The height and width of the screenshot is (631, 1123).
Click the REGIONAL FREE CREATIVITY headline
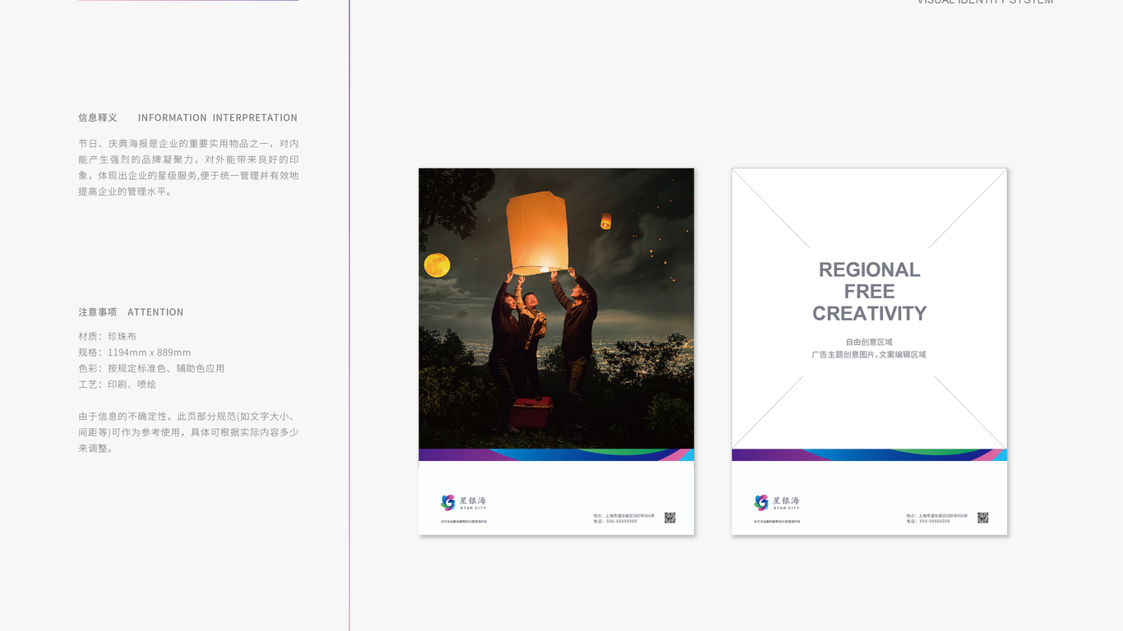click(x=870, y=292)
